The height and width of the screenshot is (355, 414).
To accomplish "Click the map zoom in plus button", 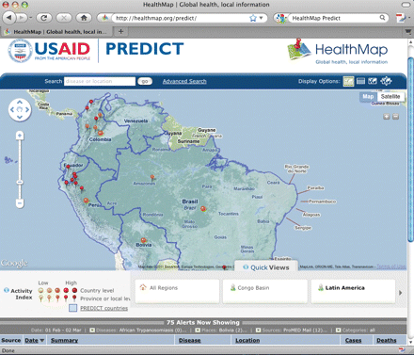I will click(20, 136).
